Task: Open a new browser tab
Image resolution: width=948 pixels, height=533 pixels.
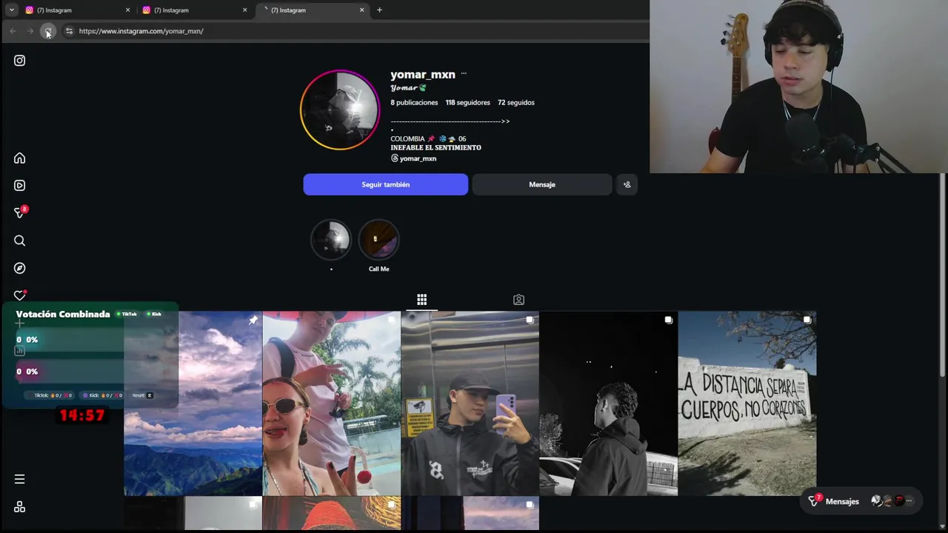Action: pos(379,10)
